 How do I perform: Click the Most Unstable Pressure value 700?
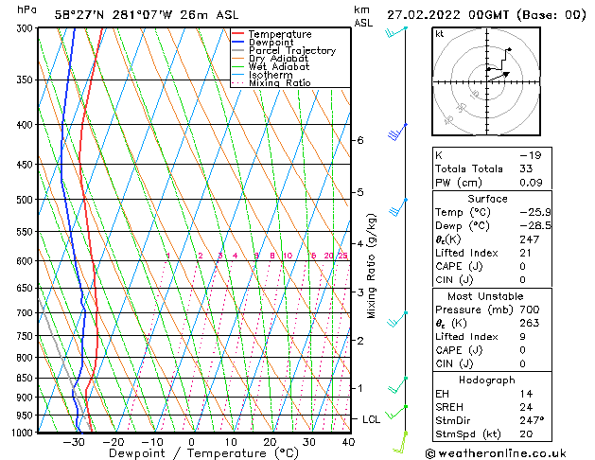pos(530,310)
